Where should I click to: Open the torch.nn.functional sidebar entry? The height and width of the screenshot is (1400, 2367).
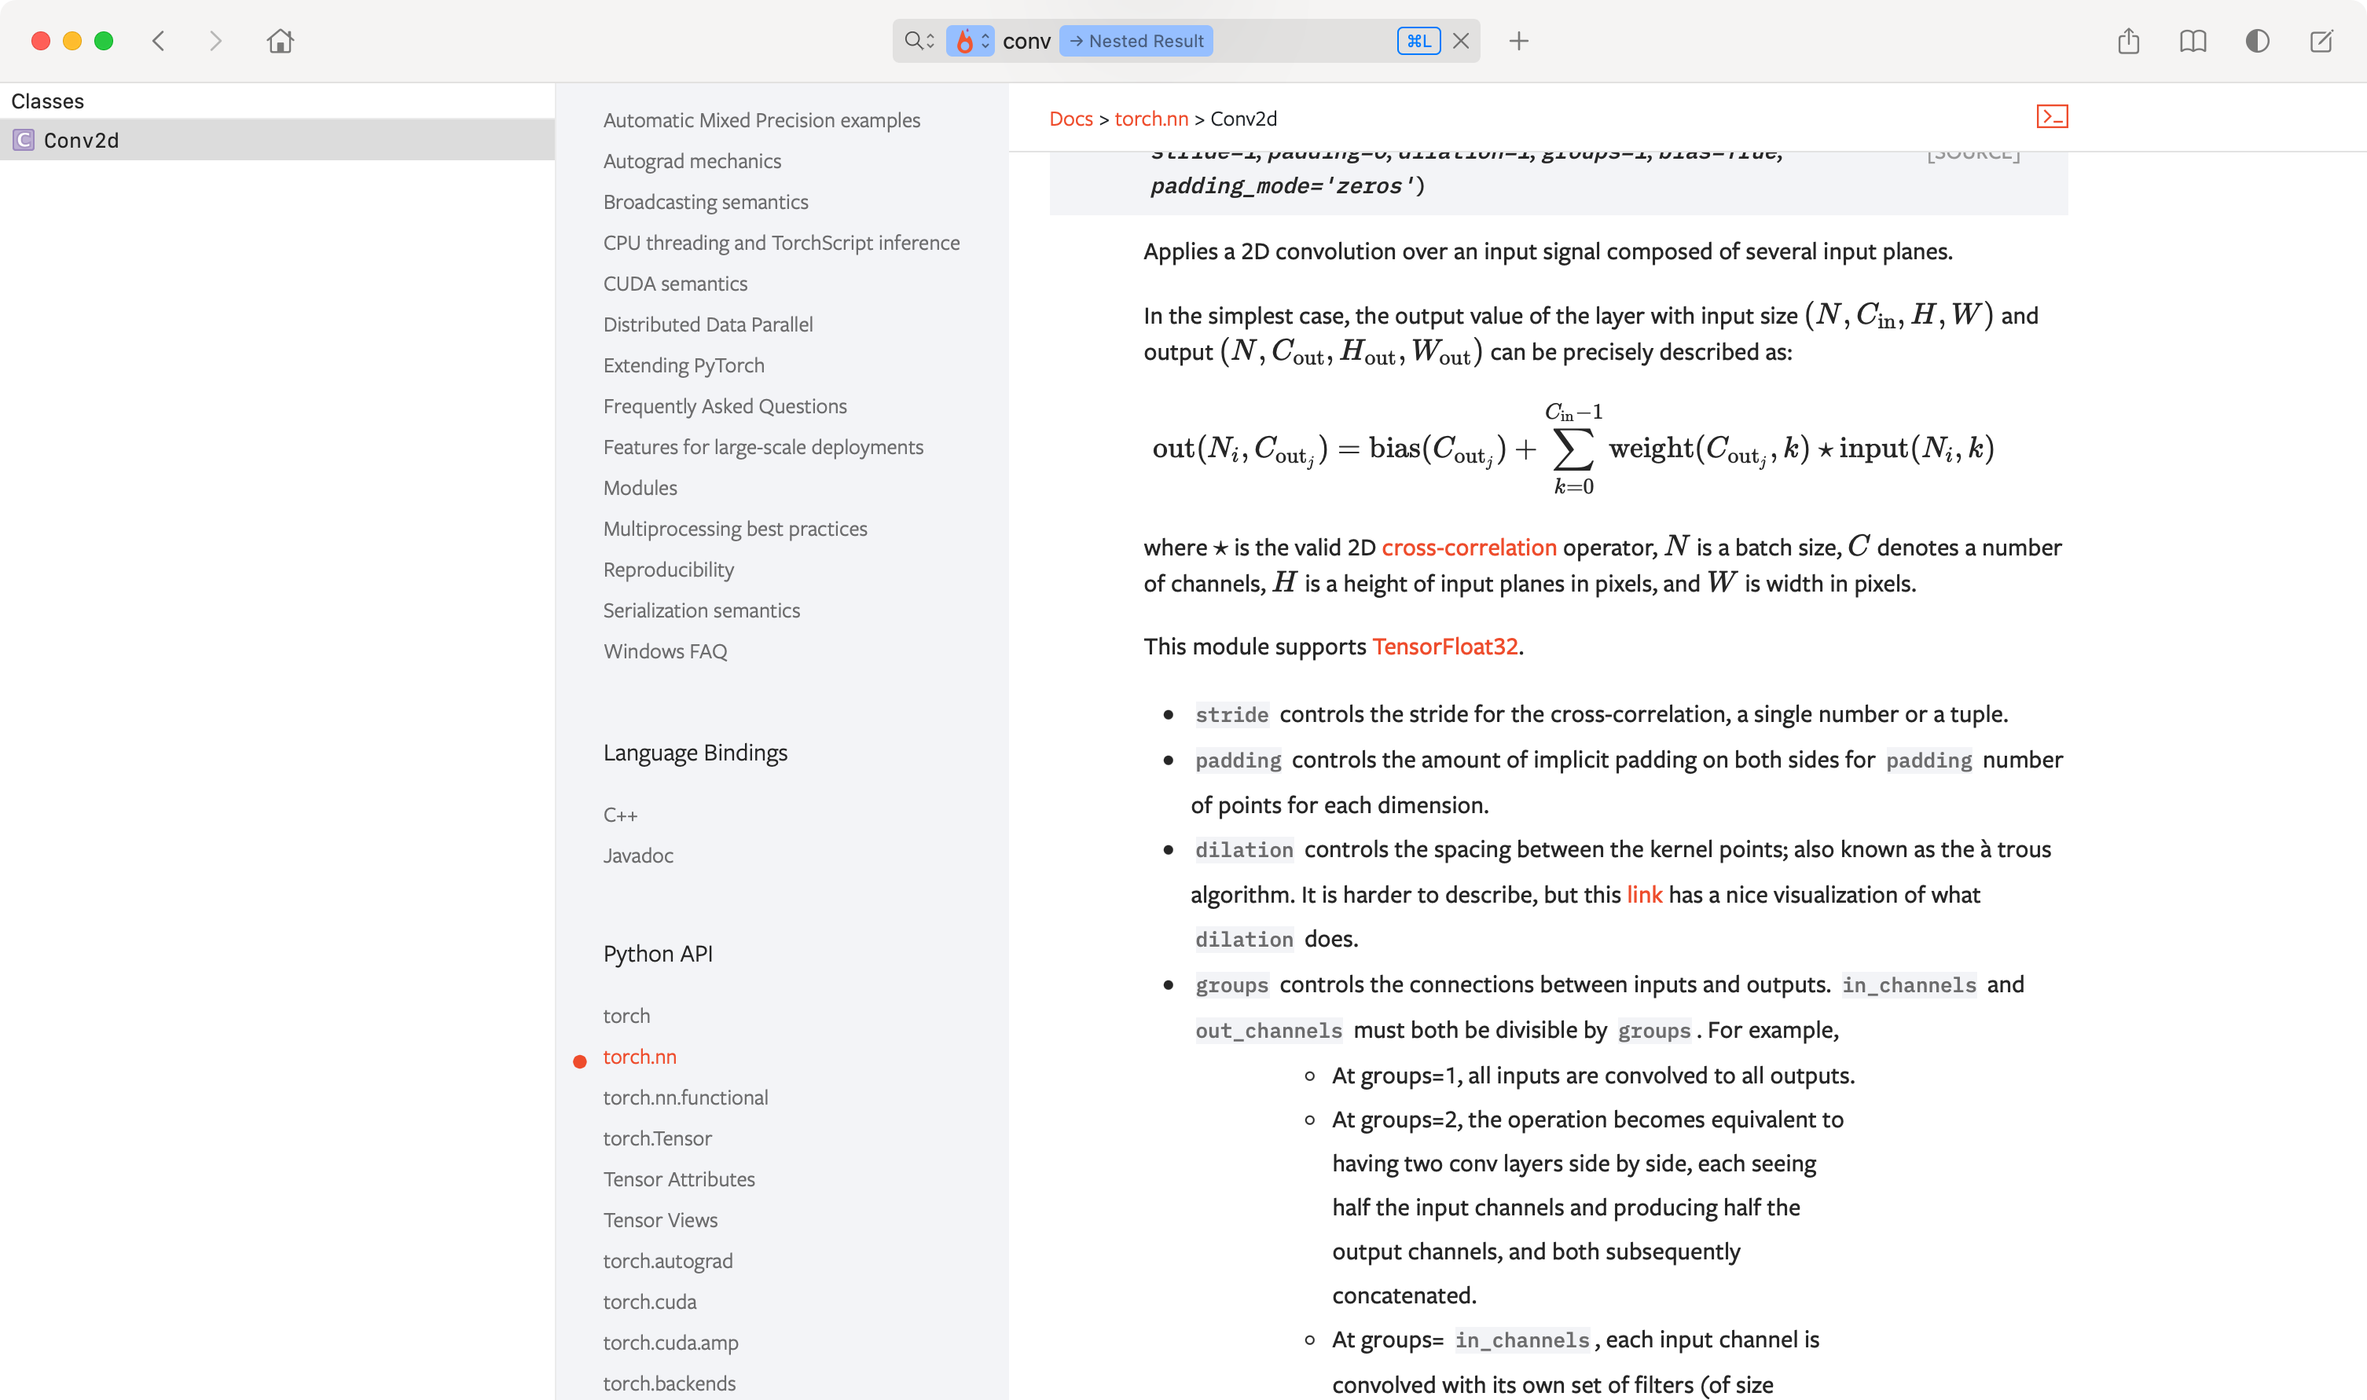[x=685, y=1098]
